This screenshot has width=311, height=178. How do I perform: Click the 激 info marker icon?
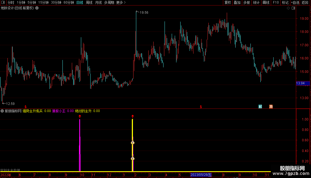click(271, 107)
